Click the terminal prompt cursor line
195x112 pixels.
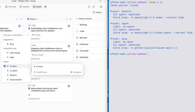[x=129, y=54]
